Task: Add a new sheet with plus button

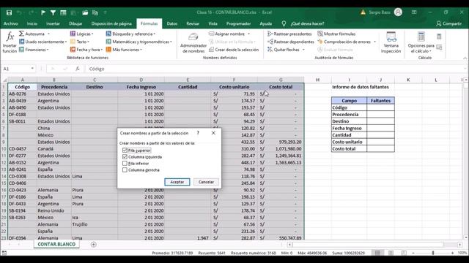Action: coord(93,244)
